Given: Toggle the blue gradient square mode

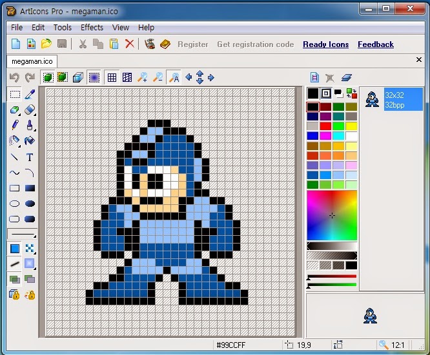Looking at the screenshot, I should pos(94,78).
